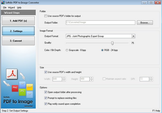Increase DPI with up arrow
Image resolution: width=162 pixels, height=113 pixels.
[151, 78]
